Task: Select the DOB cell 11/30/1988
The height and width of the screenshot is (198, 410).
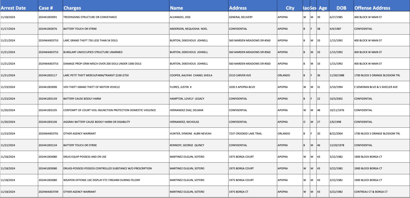Action: click(x=341, y=75)
